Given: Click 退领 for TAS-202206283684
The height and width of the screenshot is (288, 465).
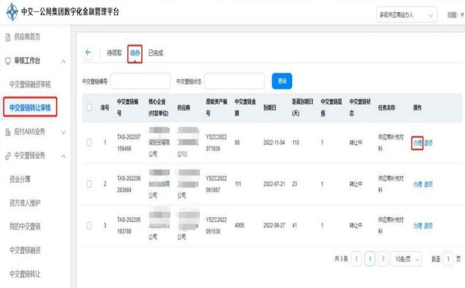Looking at the screenshot, I should click(428, 184).
